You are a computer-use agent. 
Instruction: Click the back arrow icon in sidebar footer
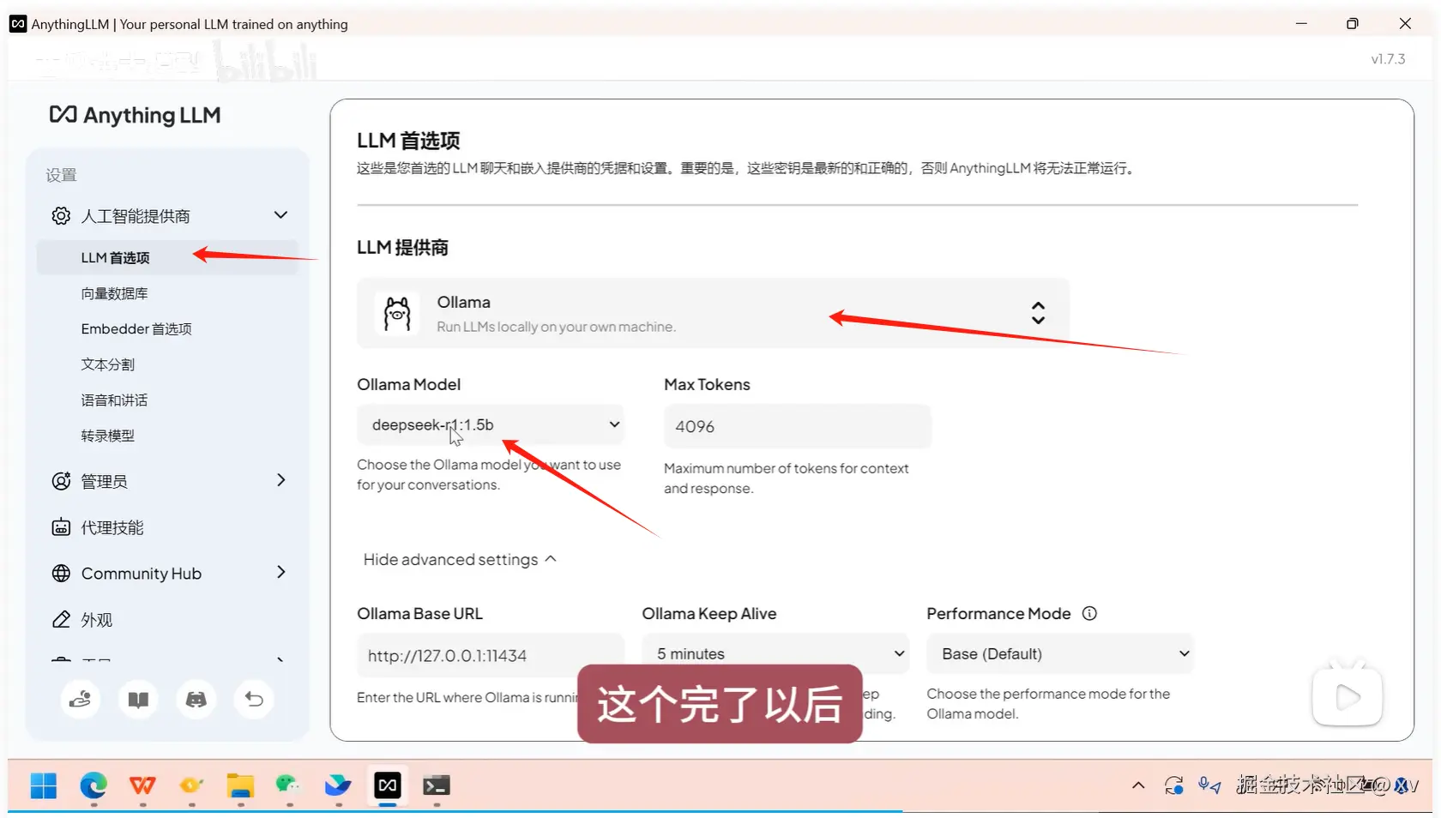coord(254,700)
